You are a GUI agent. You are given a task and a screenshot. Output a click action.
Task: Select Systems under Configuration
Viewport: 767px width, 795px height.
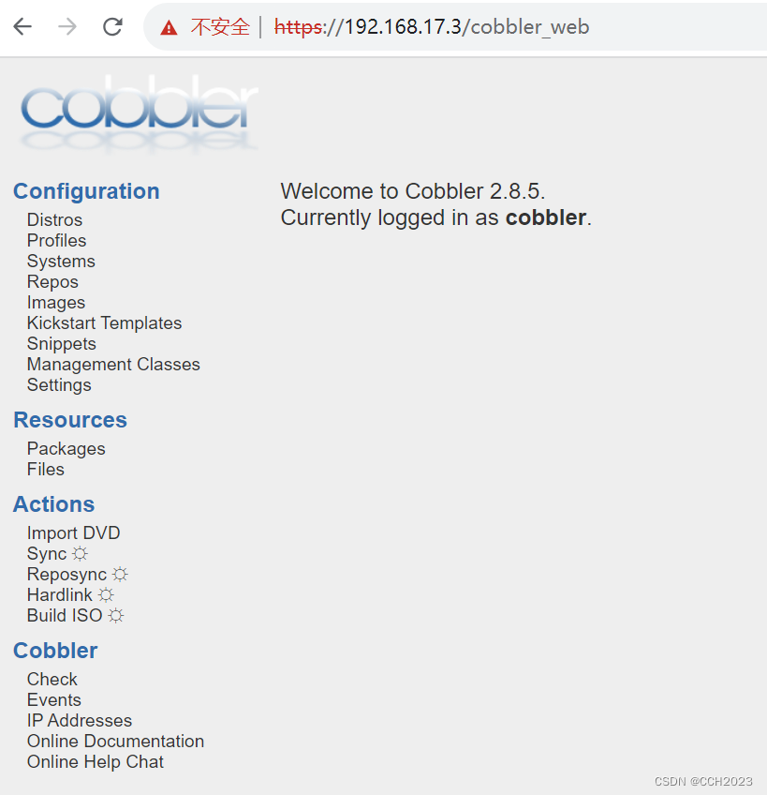61,261
